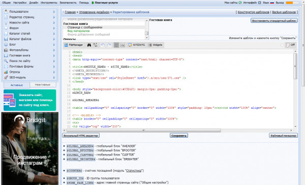The height and width of the screenshot is (185, 305).
Task: Open FileManager from the editor toolbar
Action: tap(74, 45)
